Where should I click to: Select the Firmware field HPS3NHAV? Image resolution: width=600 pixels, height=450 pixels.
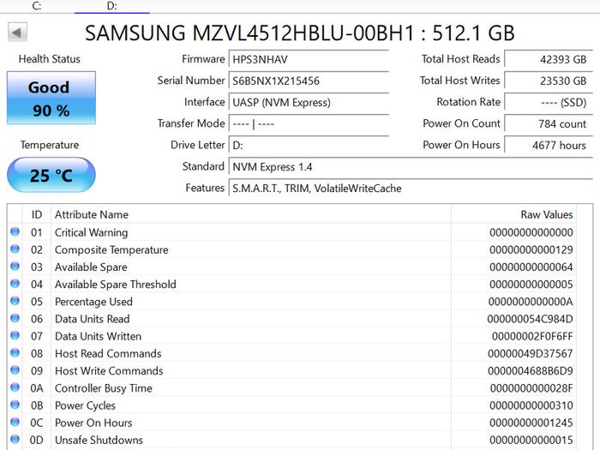(x=309, y=59)
